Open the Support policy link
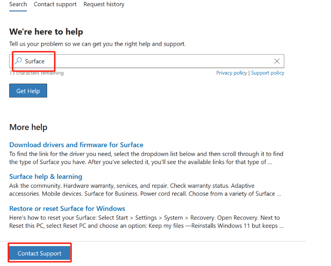331x266 pixels. 268,73
